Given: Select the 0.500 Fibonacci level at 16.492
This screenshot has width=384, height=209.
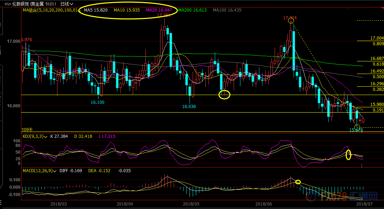Looking at the screenshot, I should coord(378,76).
